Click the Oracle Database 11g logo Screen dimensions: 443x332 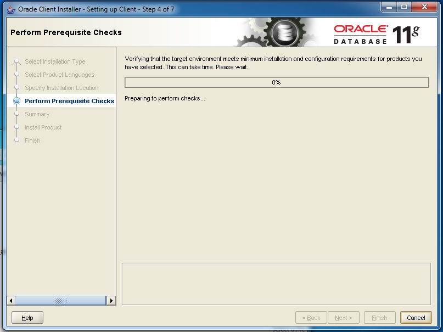[x=377, y=35]
